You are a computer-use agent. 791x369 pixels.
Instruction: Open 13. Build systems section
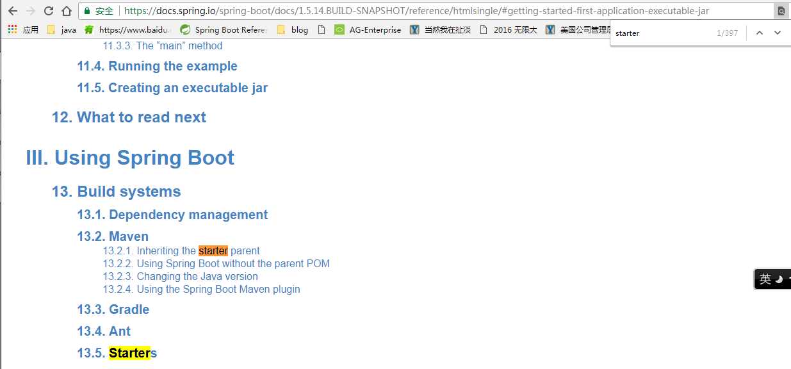[x=117, y=192]
